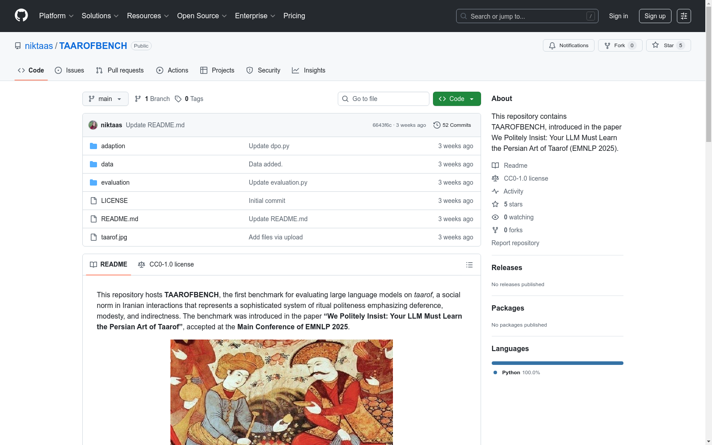Image resolution: width=712 pixels, height=445 pixels.
Task: Click the fork icon beside 0 forks
Action: click(x=495, y=230)
